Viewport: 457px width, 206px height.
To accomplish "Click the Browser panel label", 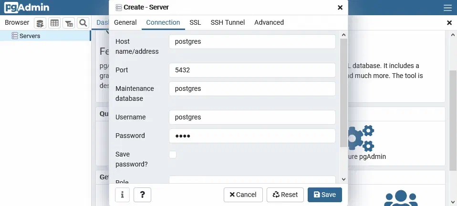I will pos(17,22).
